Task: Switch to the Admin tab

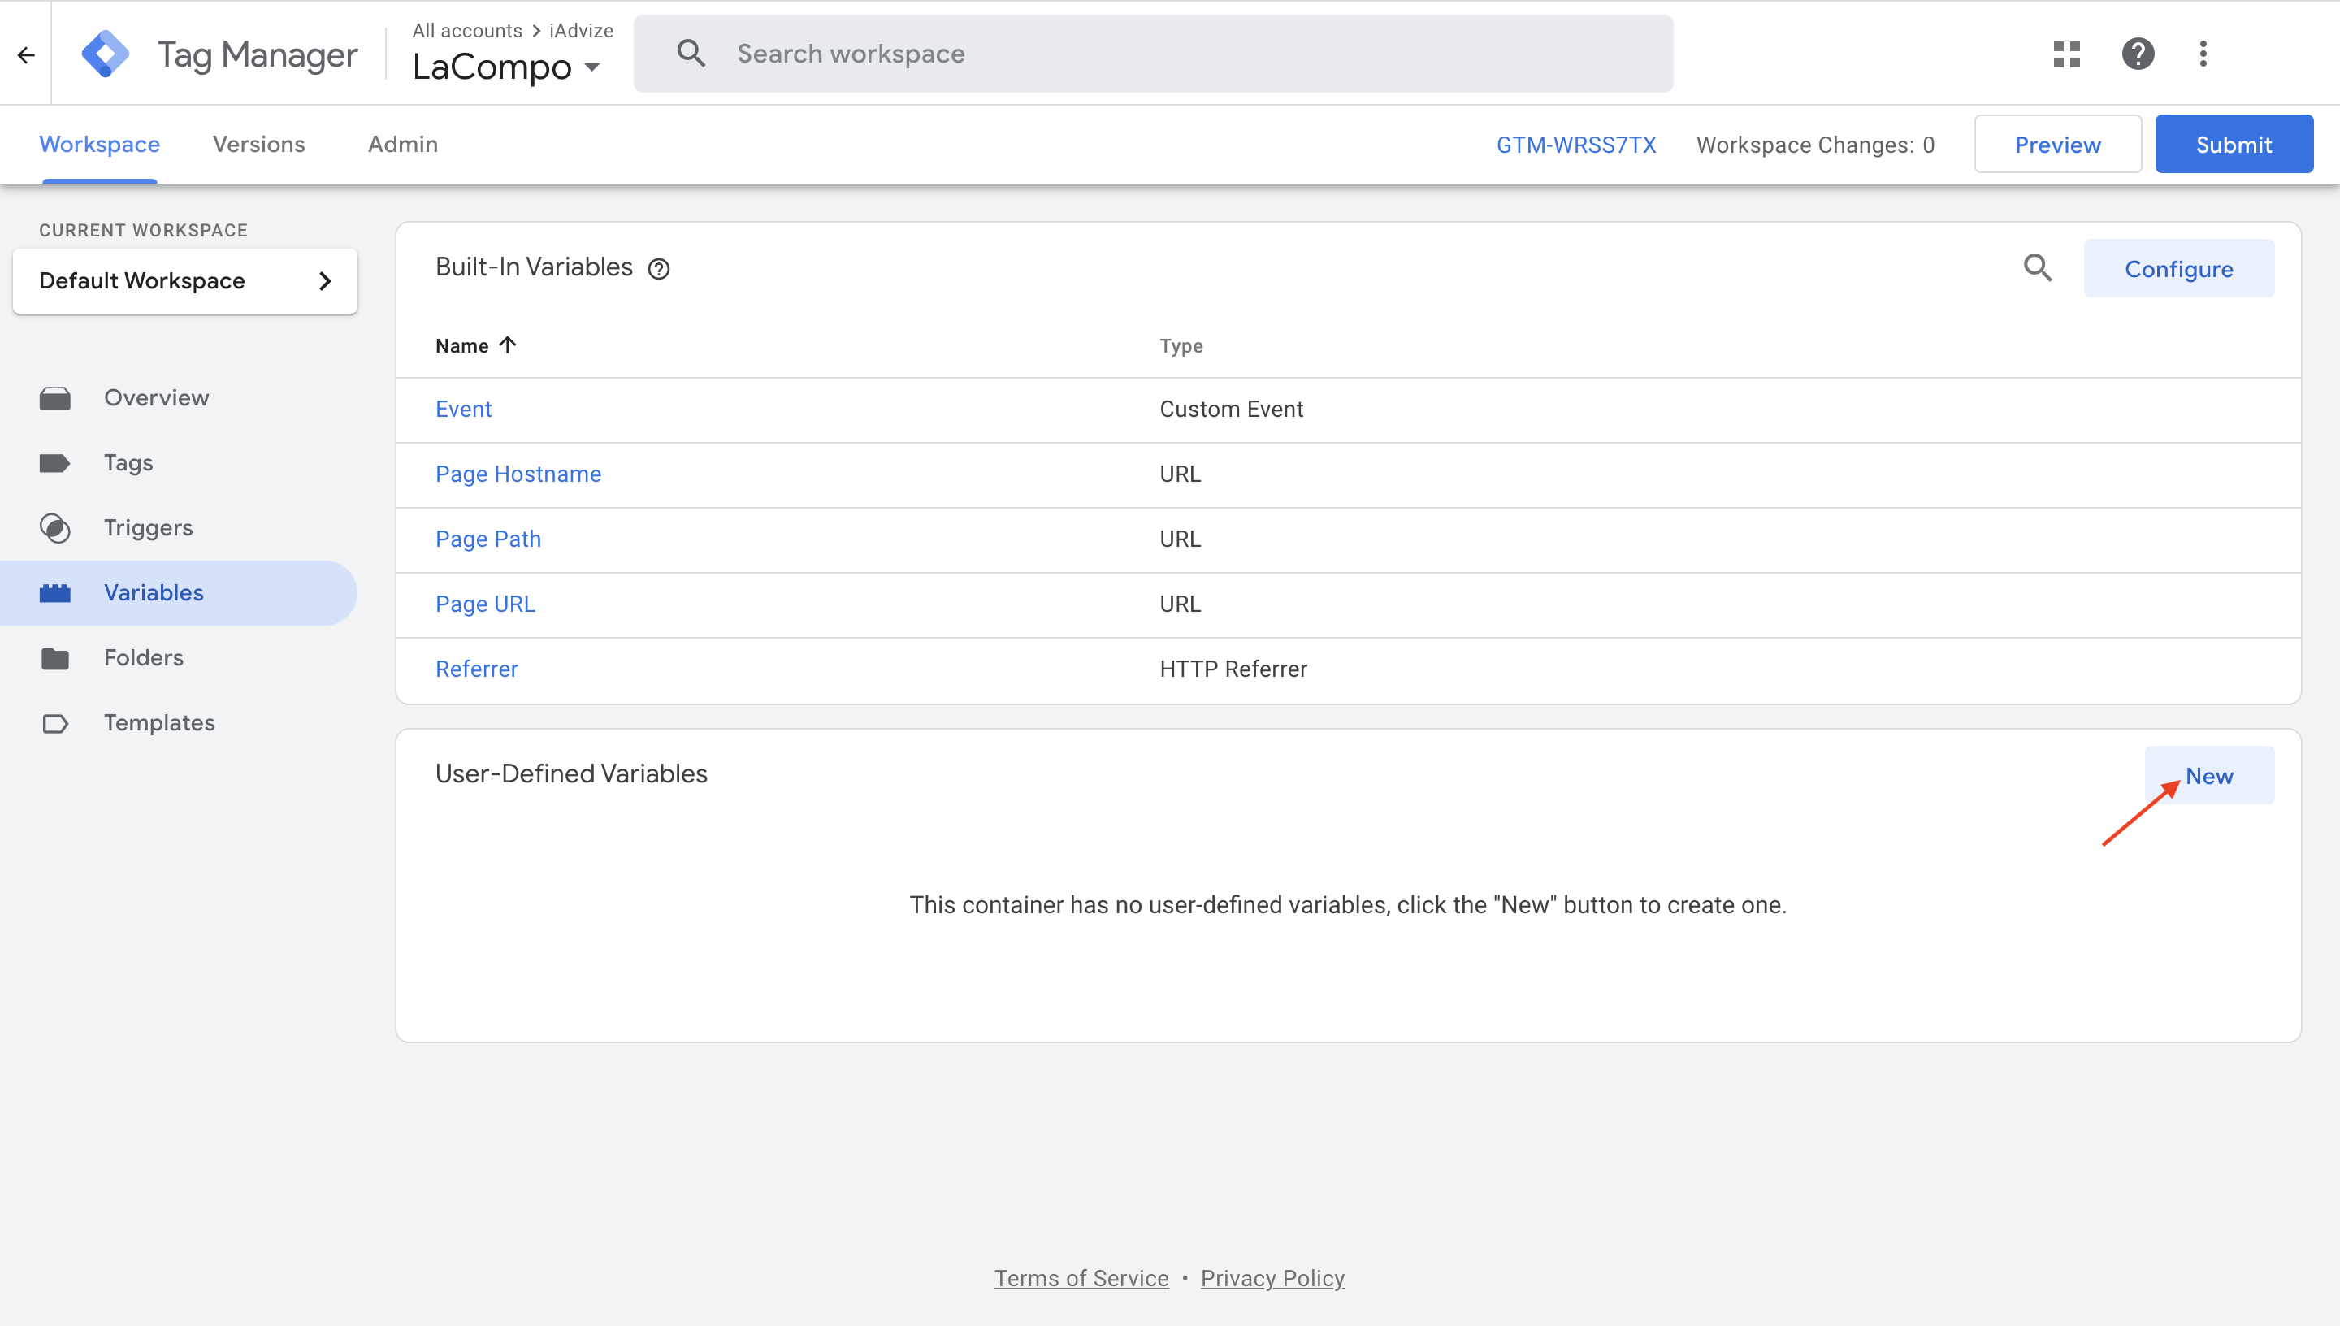Action: point(402,144)
